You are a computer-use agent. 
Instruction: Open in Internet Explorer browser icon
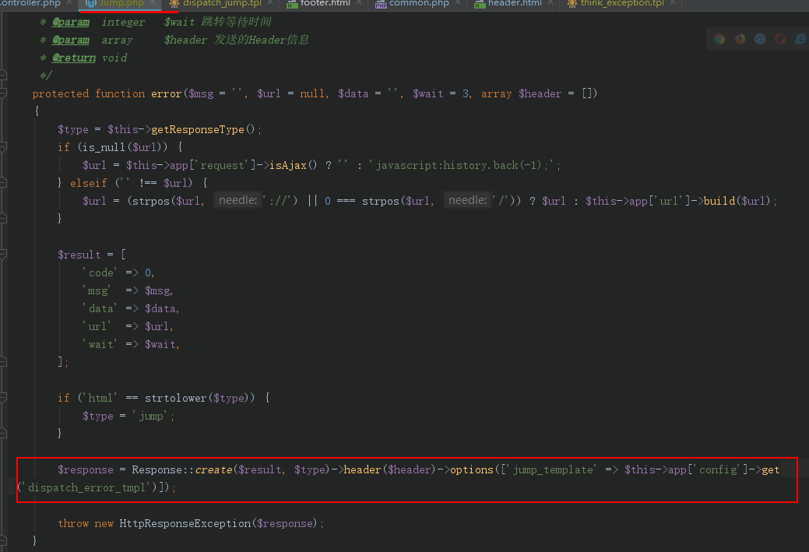point(800,39)
